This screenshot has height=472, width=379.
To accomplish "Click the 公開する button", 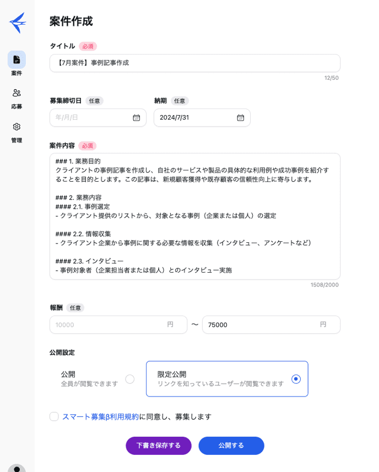I will [x=231, y=446].
